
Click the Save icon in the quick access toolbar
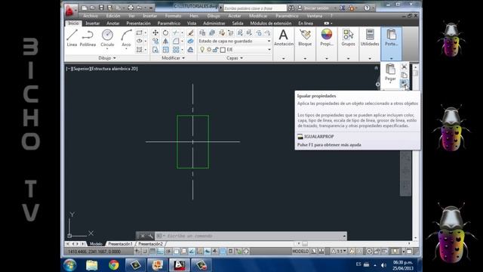tap(101, 8)
